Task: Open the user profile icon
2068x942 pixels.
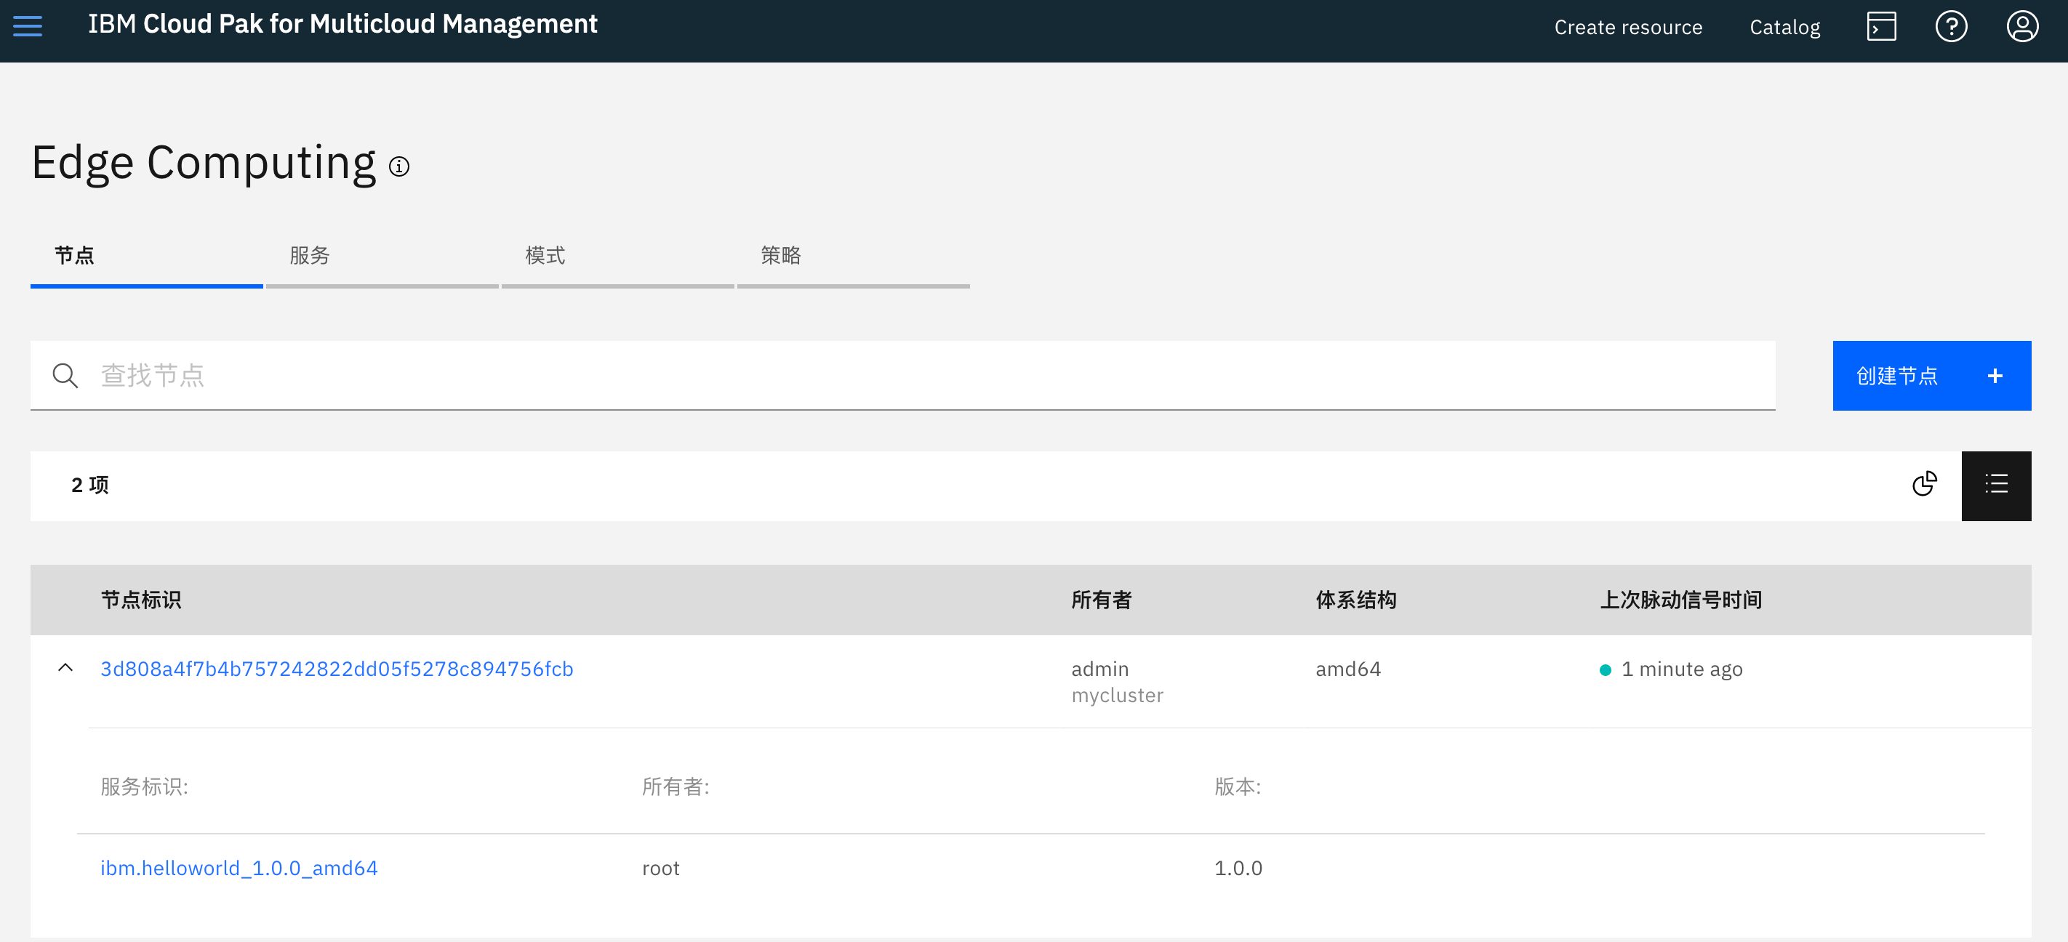Action: tap(2021, 26)
